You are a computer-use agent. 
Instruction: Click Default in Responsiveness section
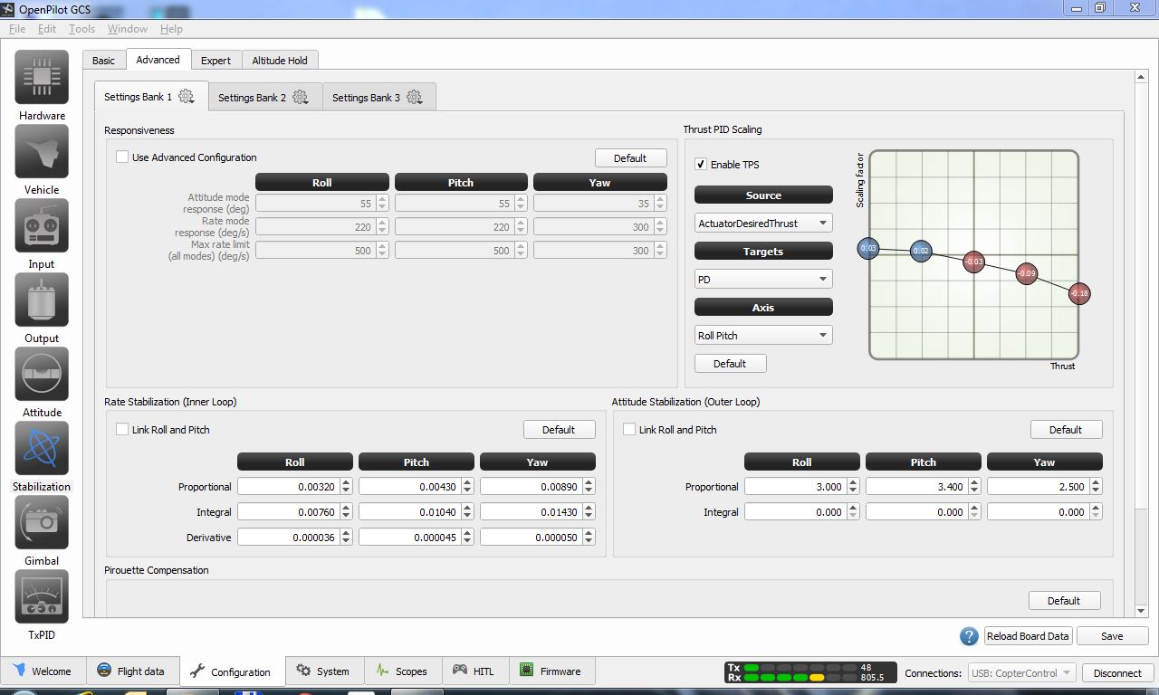[630, 157]
